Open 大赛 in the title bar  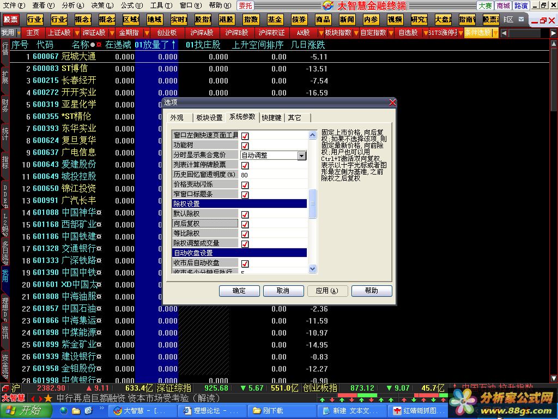[485, 5]
